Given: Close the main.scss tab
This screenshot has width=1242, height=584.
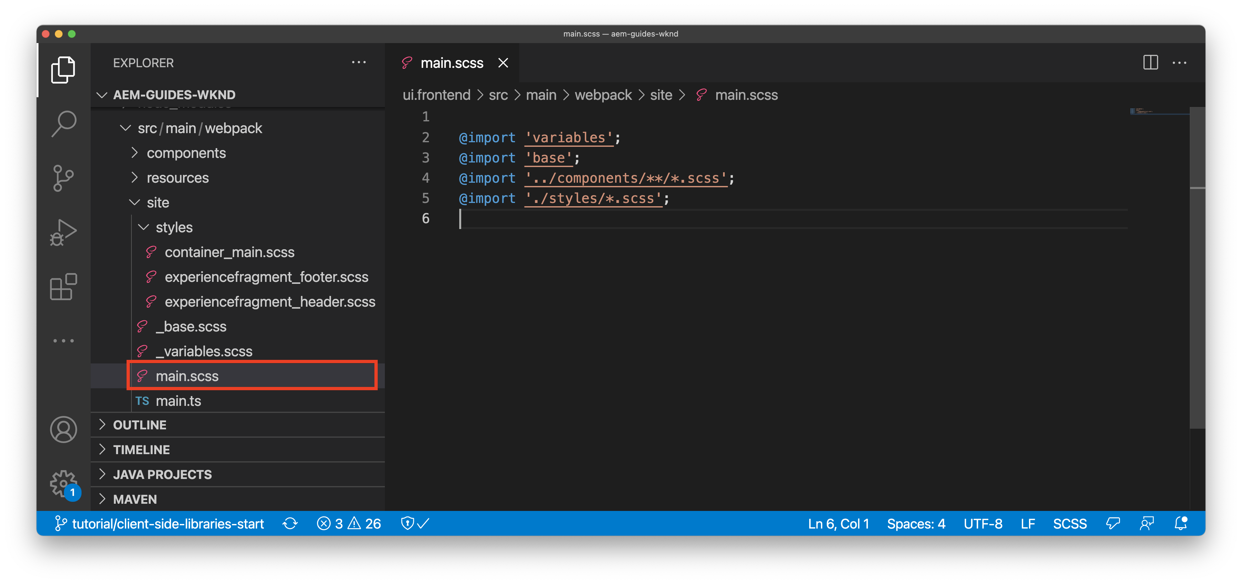Looking at the screenshot, I should tap(503, 63).
